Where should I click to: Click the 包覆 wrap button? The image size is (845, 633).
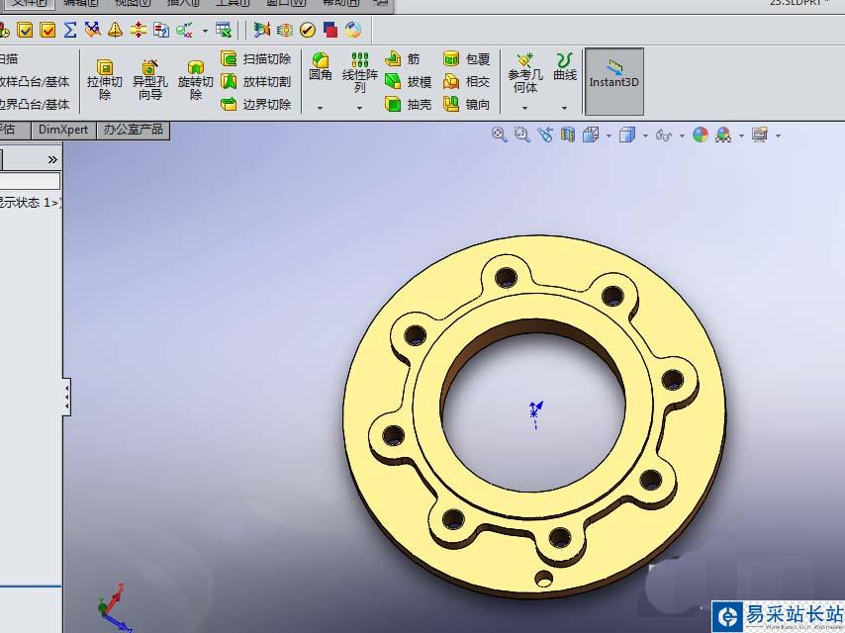point(466,58)
